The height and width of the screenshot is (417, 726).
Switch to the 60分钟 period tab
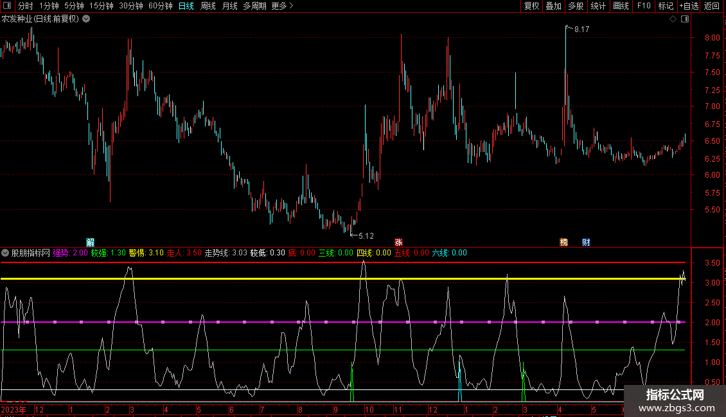click(160, 6)
